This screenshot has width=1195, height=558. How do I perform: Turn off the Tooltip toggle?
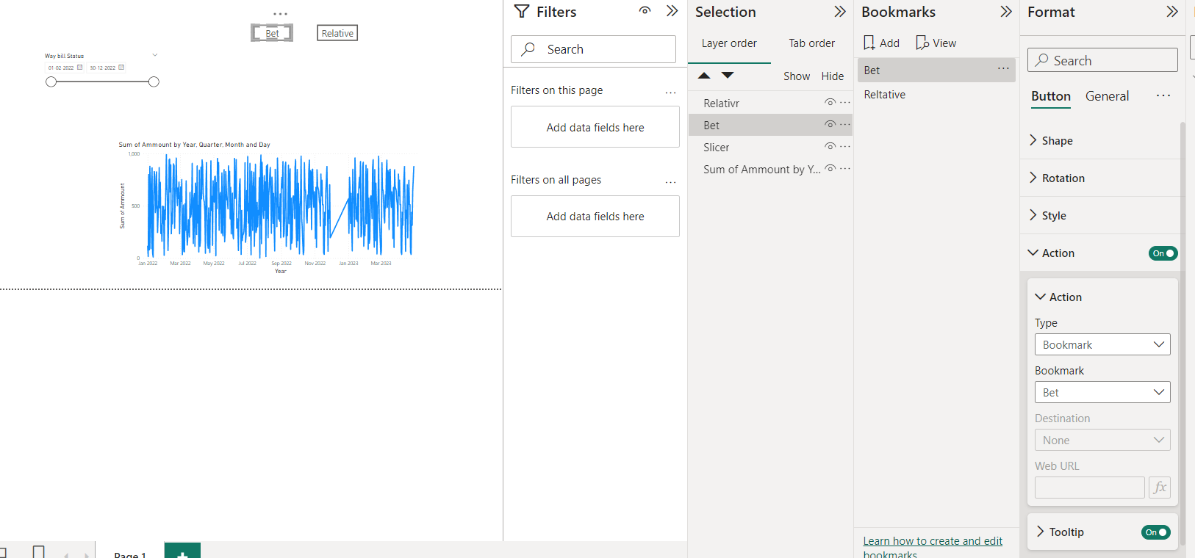pyautogui.click(x=1156, y=532)
